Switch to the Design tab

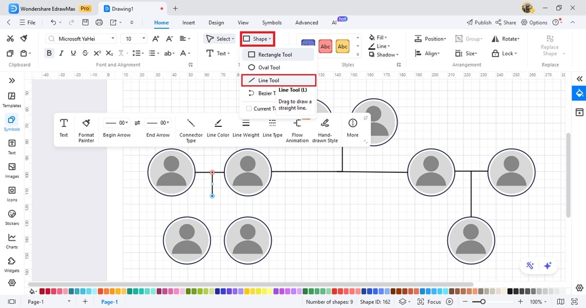(x=216, y=22)
